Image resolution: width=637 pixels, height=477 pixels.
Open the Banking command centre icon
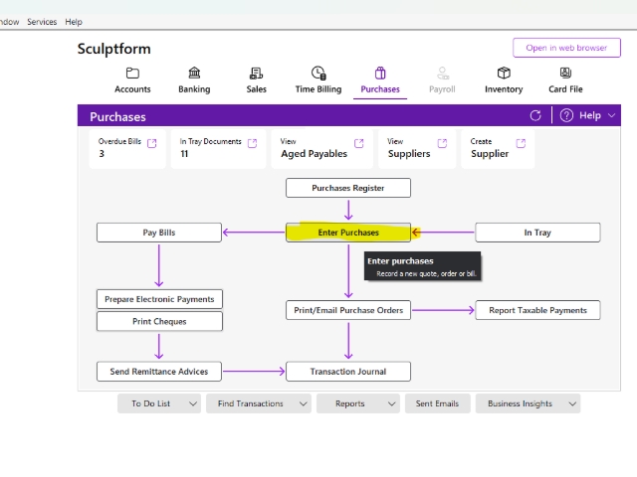click(194, 73)
